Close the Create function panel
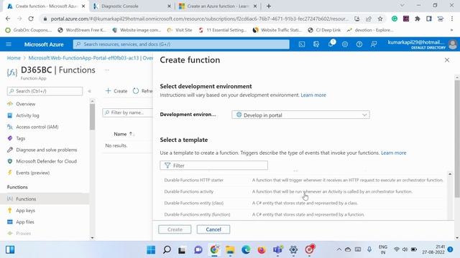The width and height of the screenshot is (460, 258). (447, 60)
